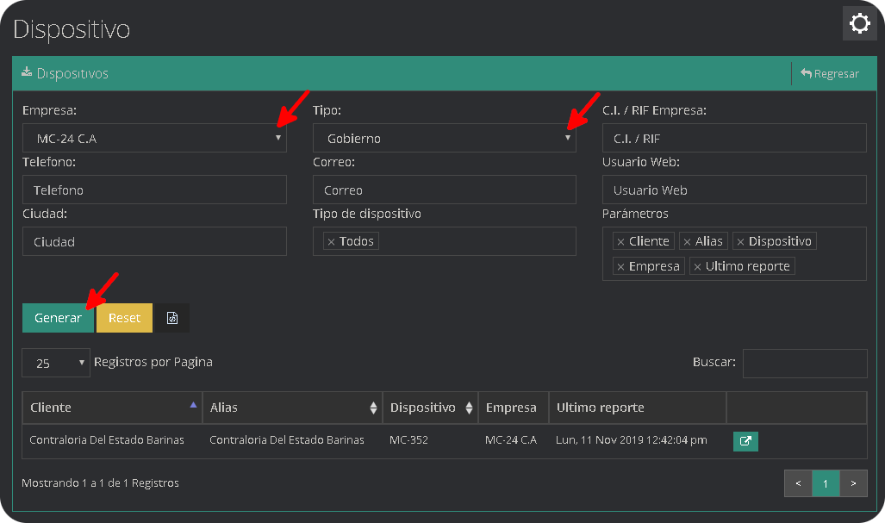Remove the Todos device type tag
The height and width of the screenshot is (523, 885).
pos(331,242)
